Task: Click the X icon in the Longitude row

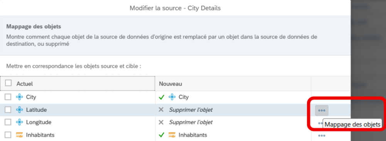Action: [161, 122]
